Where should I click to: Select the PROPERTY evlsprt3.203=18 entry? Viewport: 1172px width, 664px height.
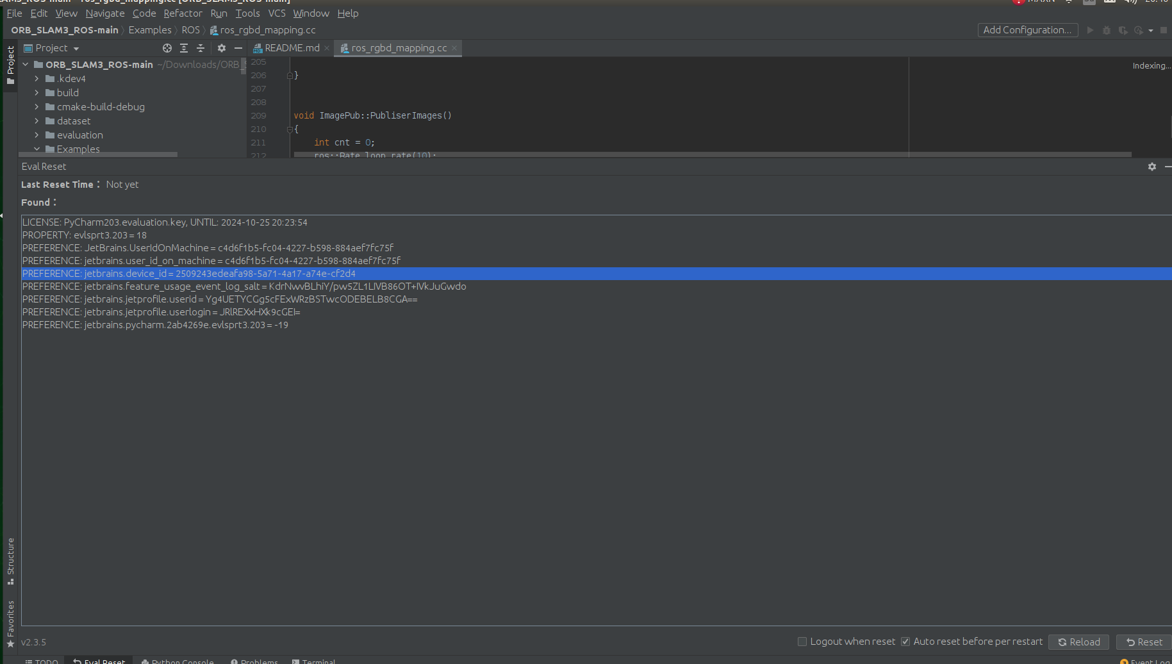597,235
